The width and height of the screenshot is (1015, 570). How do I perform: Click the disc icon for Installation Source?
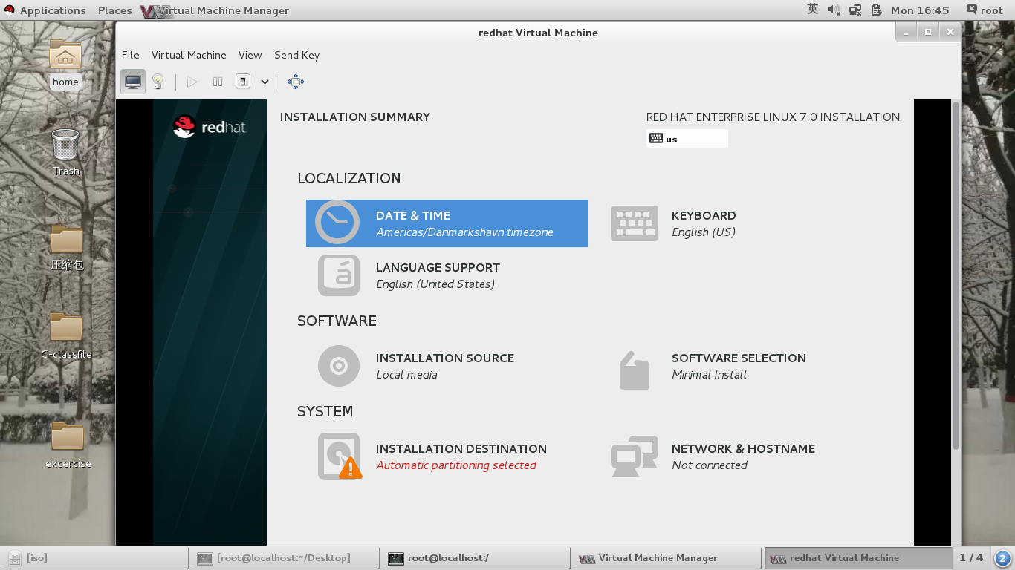[x=339, y=366]
